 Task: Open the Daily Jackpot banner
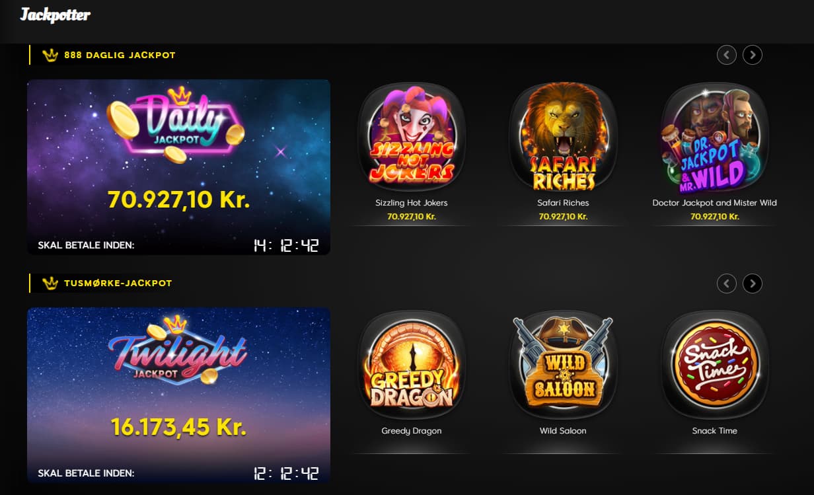[178, 167]
